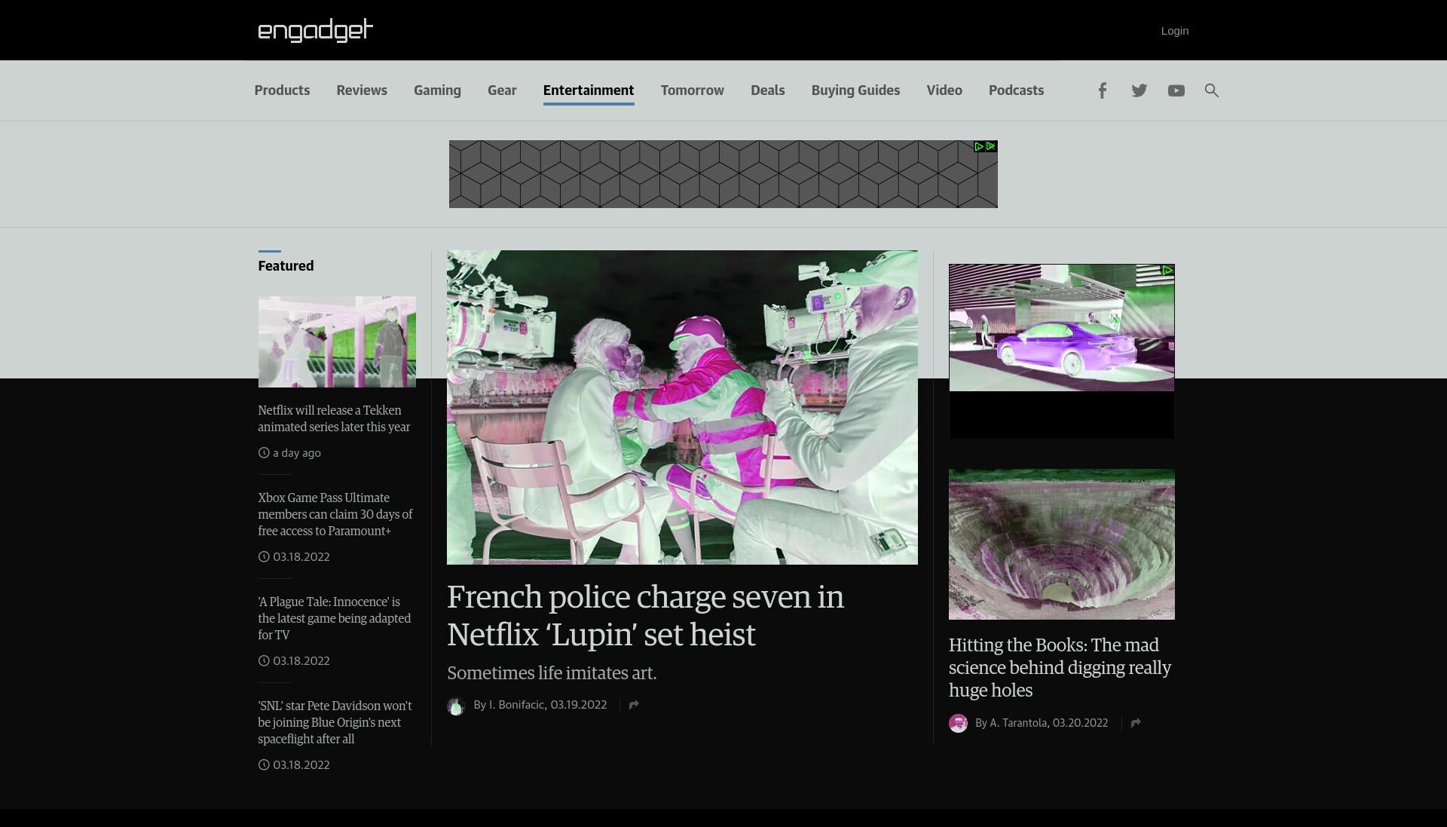Click the giant pit mine thumbnail
The image size is (1447, 827).
click(1061, 544)
